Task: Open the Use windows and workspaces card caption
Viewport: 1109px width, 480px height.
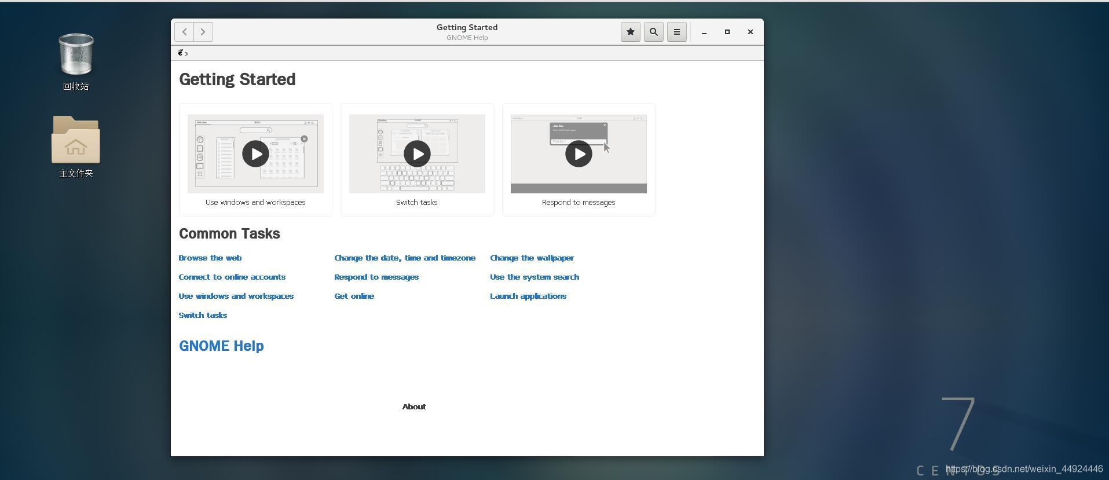Action: pos(255,203)
